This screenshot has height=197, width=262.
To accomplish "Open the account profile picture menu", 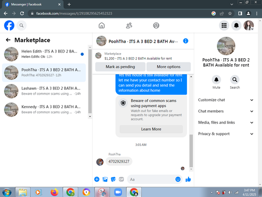I will pyautogui.click(x=249, y=26).
